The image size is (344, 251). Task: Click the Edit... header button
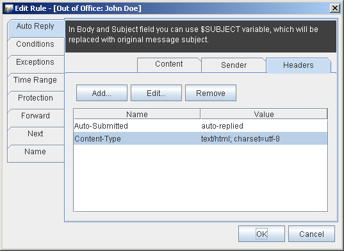point(156,93)
